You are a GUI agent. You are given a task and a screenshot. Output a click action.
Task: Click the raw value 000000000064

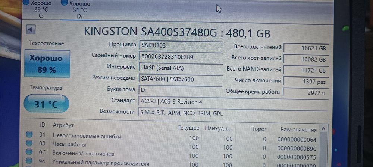297,140
